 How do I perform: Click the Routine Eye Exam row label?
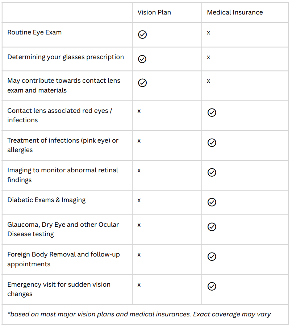click(34, 32)
